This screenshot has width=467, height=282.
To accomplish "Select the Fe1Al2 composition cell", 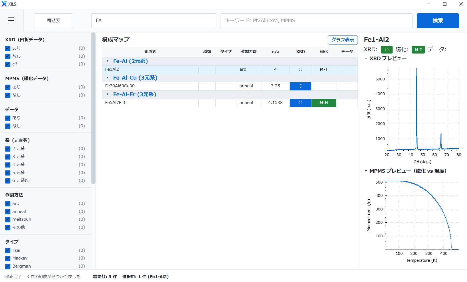I will click(x=150, y=69).
